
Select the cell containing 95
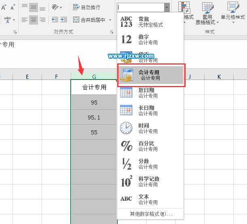tap(94, 102)
